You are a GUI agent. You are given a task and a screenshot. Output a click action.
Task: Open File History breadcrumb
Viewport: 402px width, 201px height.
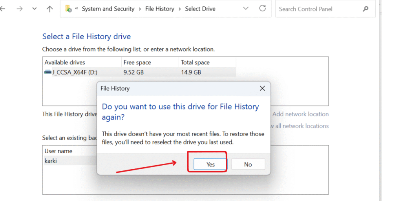point(160,9)
